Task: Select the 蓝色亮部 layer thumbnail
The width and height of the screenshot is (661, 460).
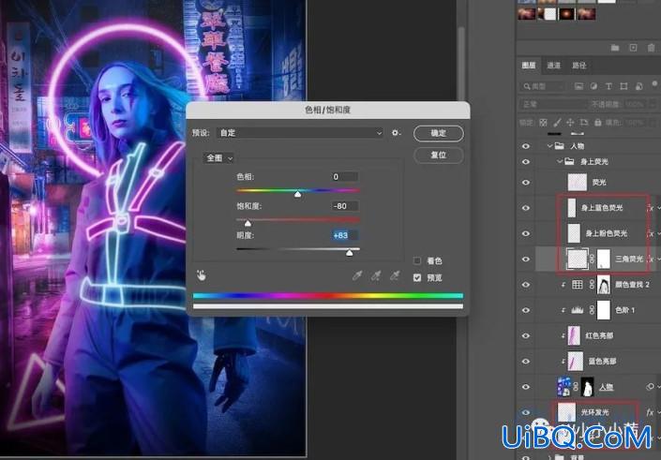Action: (x=575, y=362)
